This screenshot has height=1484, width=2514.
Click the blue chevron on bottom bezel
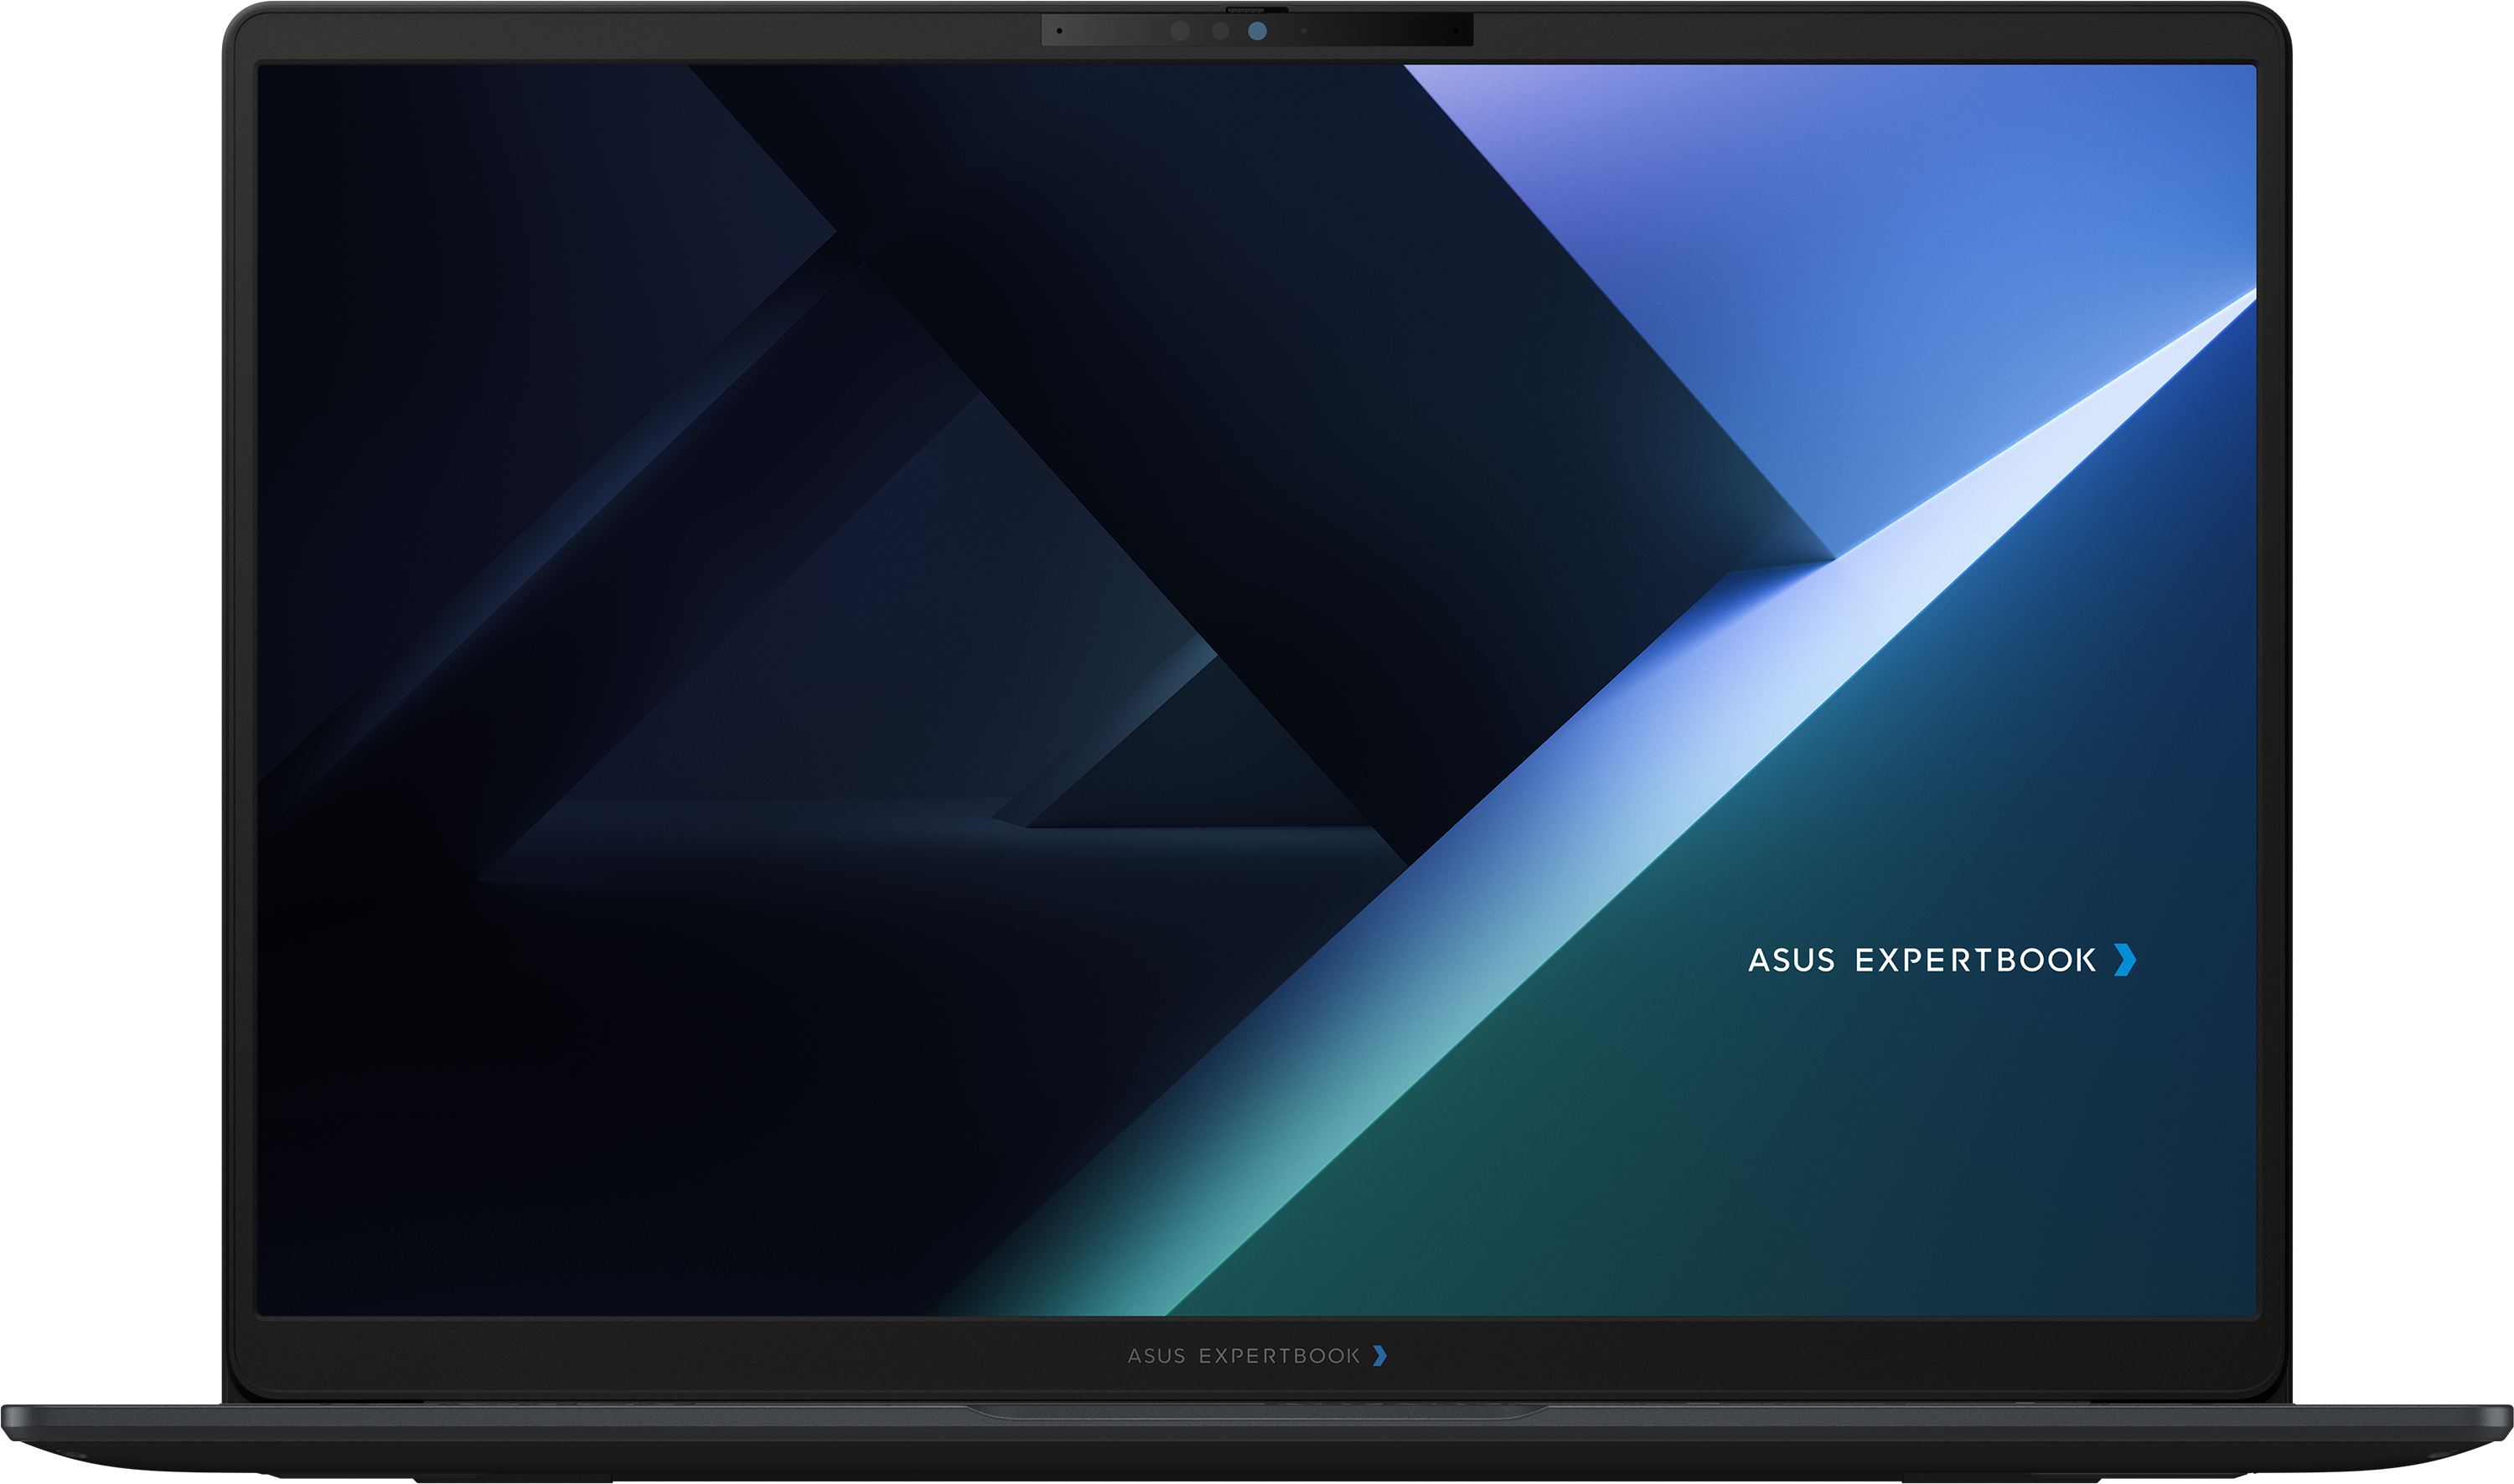point(1380,1355)
